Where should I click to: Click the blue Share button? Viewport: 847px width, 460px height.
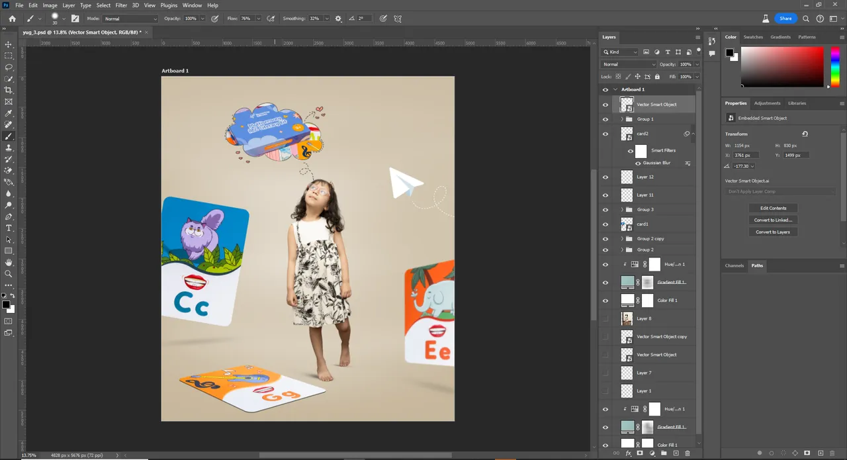(785, 19)
